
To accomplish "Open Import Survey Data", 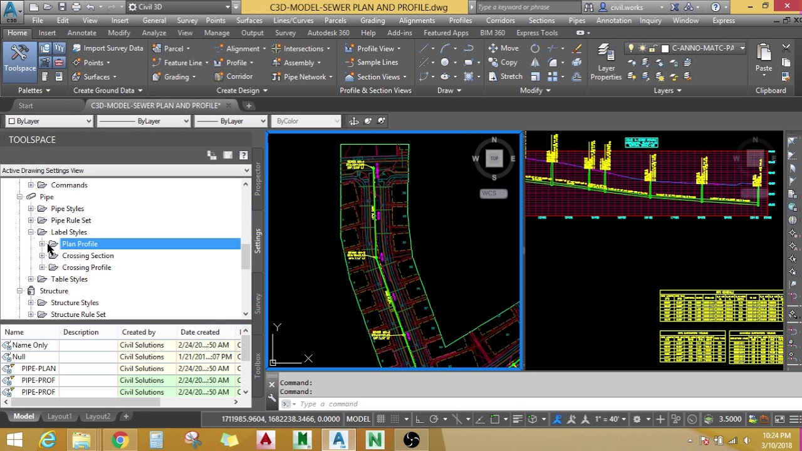I will 108,48.
